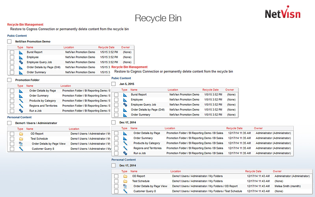Sort by Recycle Date header in Jan 5, 2015 table

point(210,90)
